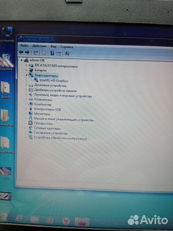Open the media player taskbar icon
Screen dimensions: 173x231
[50, 221]
